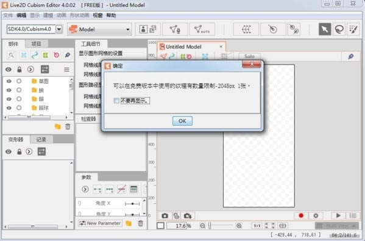
Task: Select the arrow selection tool
Action: click(x=325, y=29)
